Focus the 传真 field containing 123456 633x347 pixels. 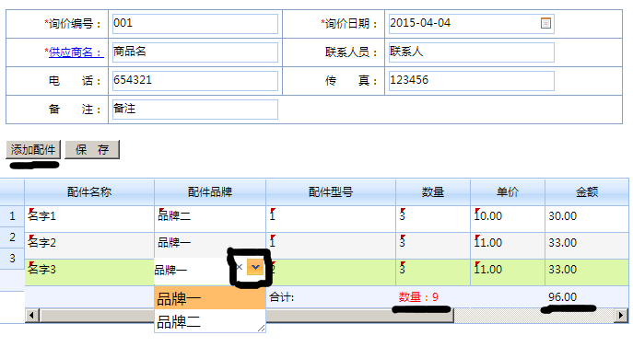click(471, 81)
